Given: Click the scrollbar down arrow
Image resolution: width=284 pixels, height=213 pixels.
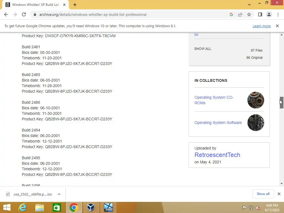Looking at the screenshot, I should [x=282, y=184].
